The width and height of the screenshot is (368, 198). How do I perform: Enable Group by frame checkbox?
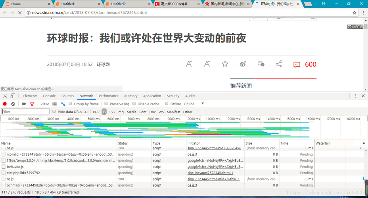(70, 104)
